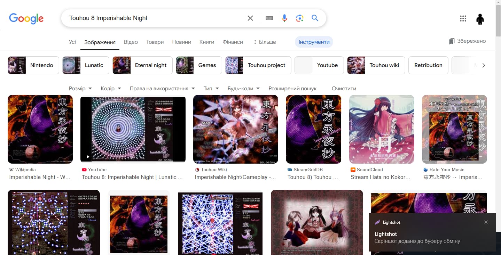Switch to the Відео tab
The image size is (501, 255).
(x=131, y=42)
